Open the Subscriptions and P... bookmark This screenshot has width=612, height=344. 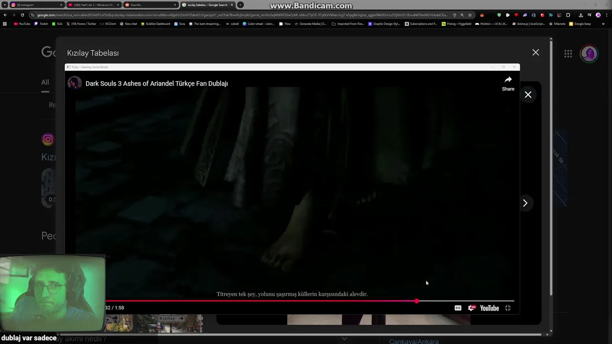pos(421,24)
